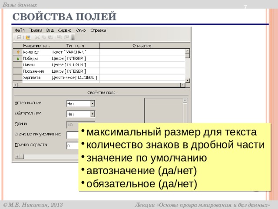The image size is (278, 209).
Task: Click field table scroll-left arrow
Action: [x=16, y=85]
